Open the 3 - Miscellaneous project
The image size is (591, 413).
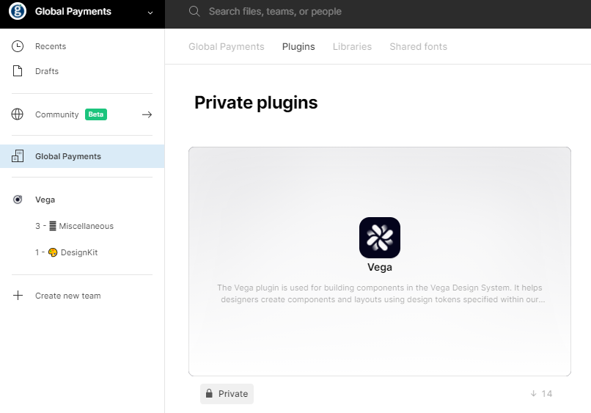[x=74, y=226]
